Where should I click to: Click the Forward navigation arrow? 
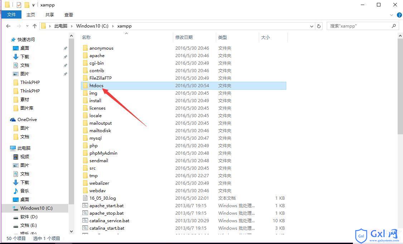pos(19,26)
